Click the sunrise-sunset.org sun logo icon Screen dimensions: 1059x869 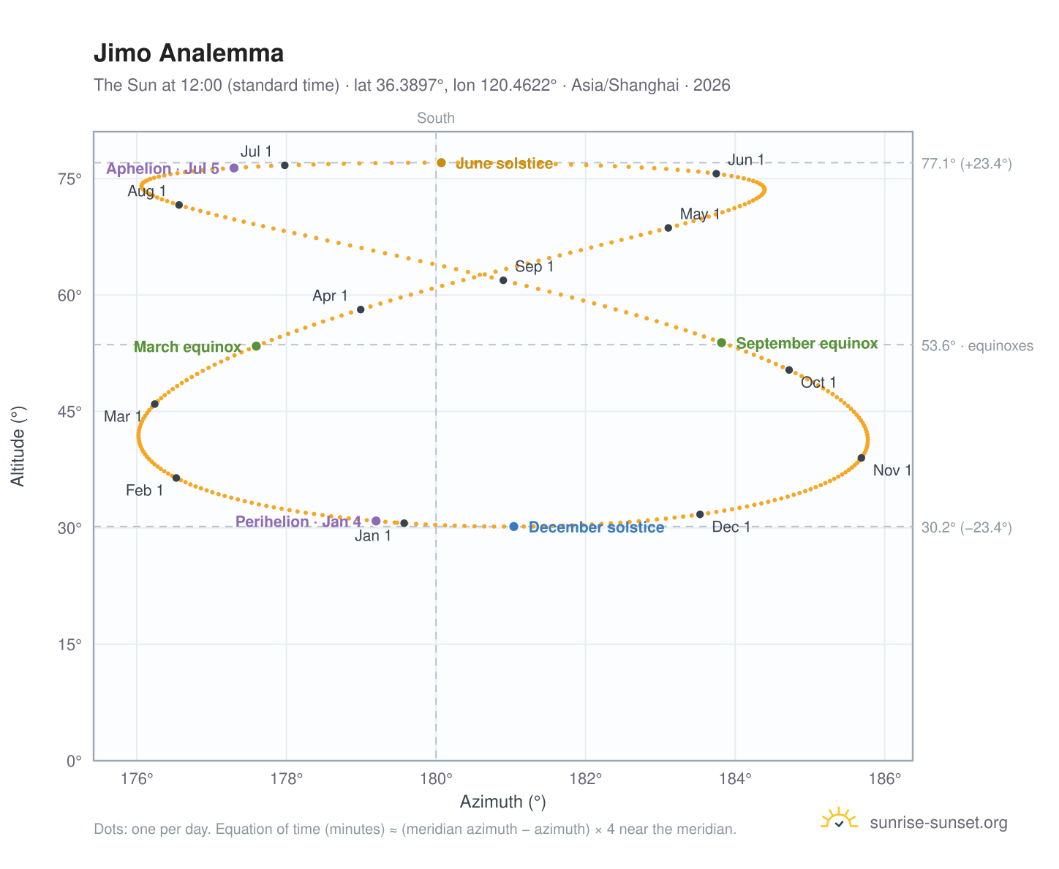839,819
